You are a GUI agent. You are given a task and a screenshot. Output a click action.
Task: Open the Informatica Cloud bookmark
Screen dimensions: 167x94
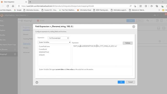pos(84,10)
